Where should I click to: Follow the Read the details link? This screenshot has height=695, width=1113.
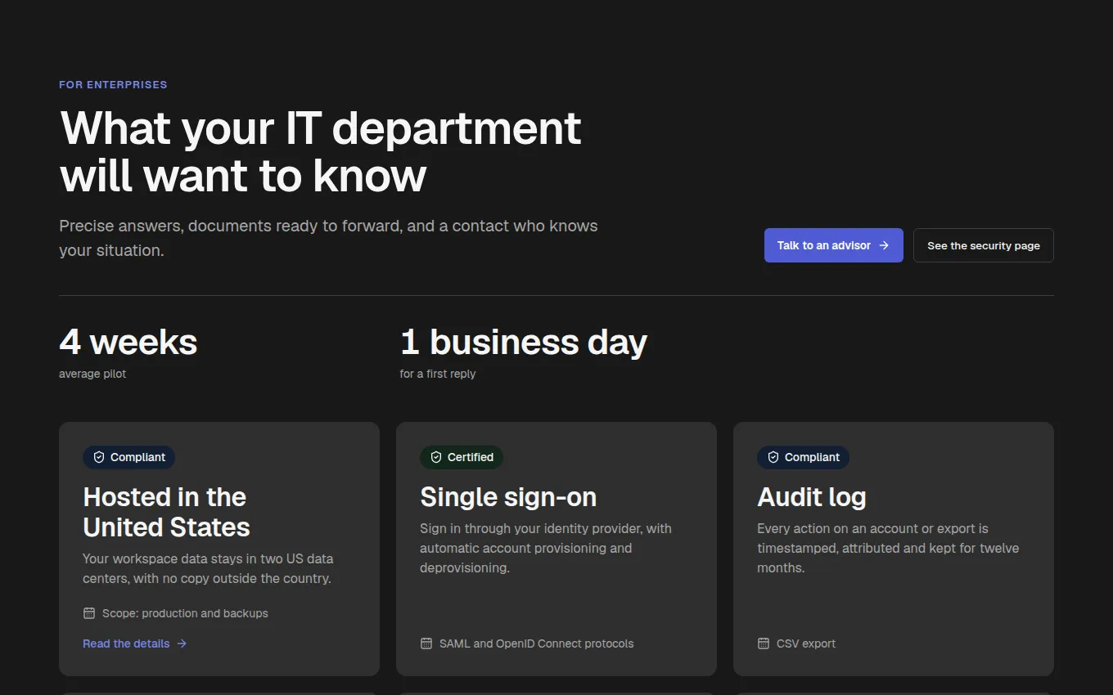[135, 643]
